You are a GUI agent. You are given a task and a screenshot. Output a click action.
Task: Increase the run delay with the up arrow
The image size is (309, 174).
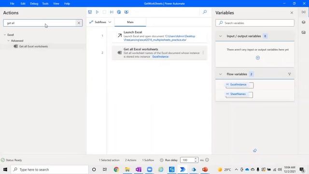(x=196, y=159)
